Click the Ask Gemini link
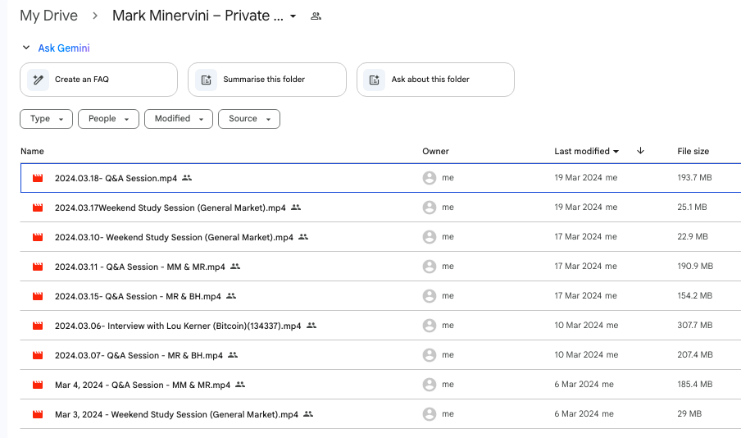 pyautogui.click(x=64, y=48)
